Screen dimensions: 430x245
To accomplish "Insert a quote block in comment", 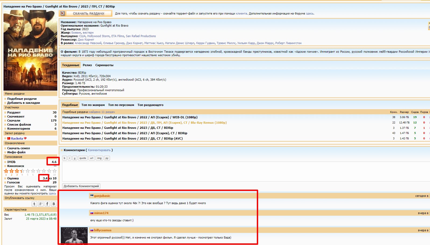I will tap(83, 158).
